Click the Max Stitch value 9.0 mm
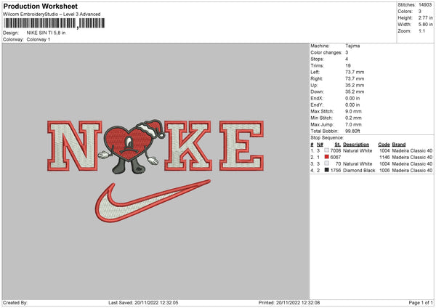This screenshot has width=436, height=308. [x=353, y=111]
